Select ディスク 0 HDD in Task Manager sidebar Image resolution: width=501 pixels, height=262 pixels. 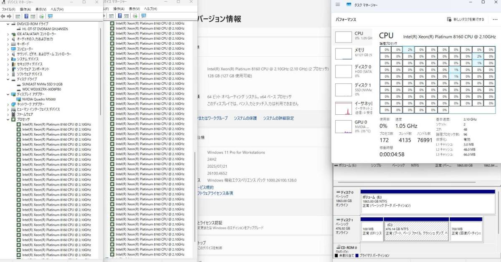[x=354, y=71]
